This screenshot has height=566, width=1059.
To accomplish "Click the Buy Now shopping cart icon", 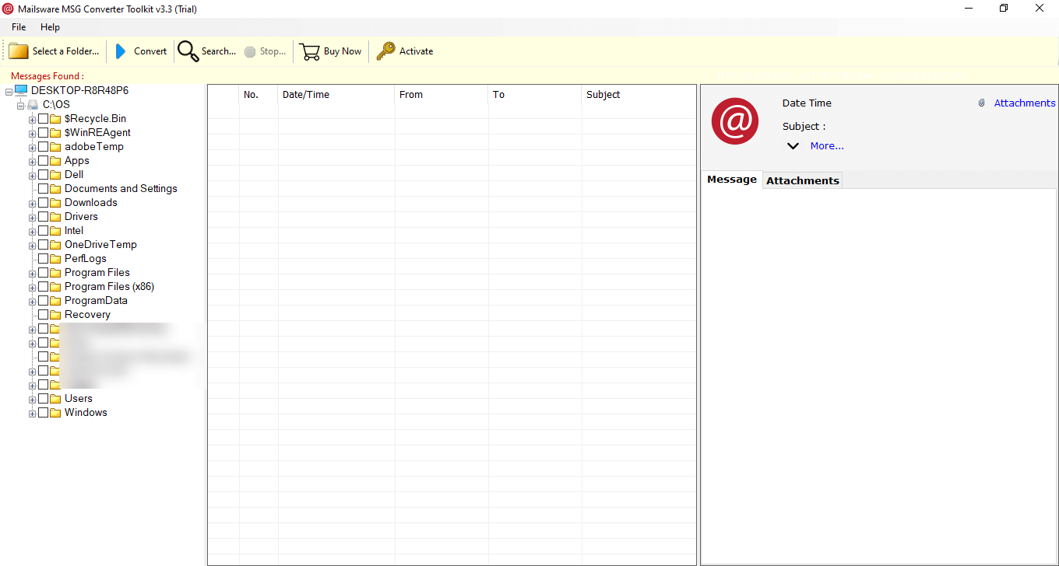I will (x=310, y=51).
